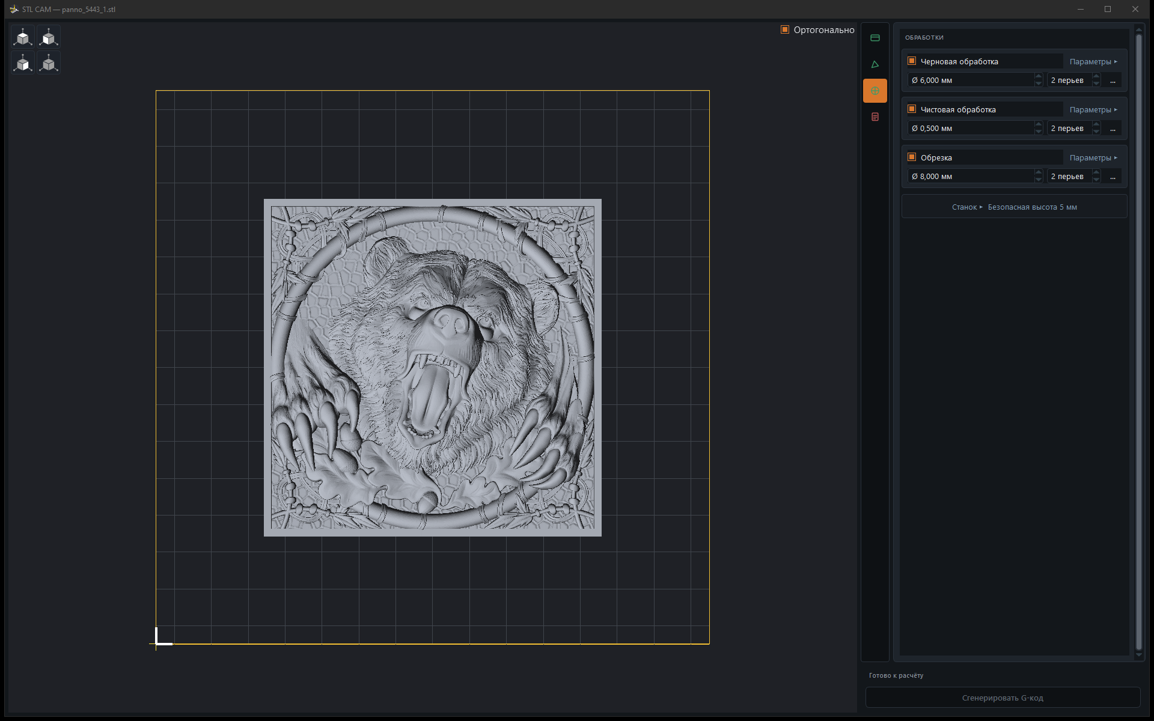Switch to top view cube icon
Screen dimensions: 1154x721
click(23, 37)
